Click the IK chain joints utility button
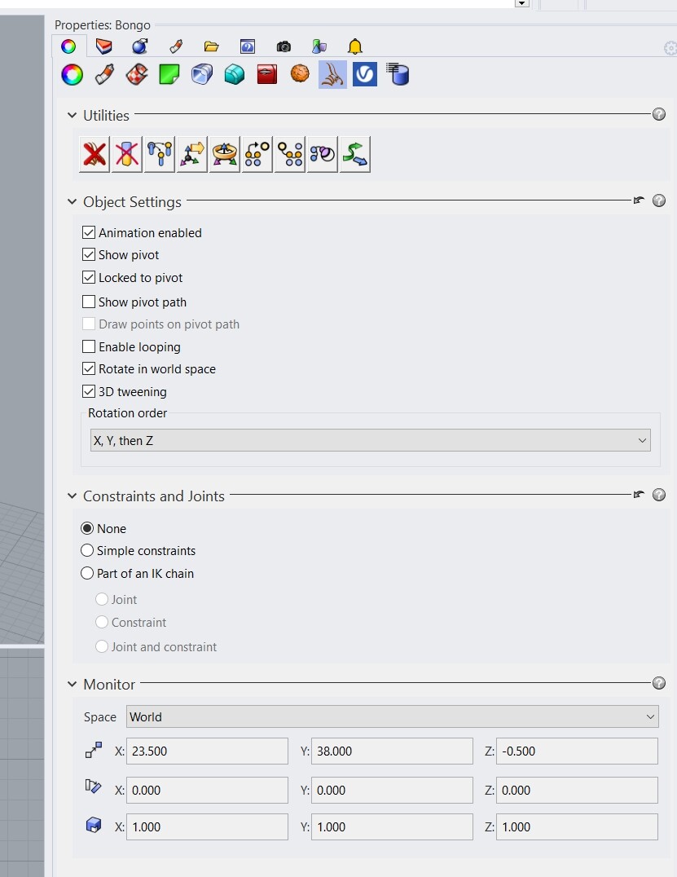Viewport: 677px width, 877px height. pos(160,154)
